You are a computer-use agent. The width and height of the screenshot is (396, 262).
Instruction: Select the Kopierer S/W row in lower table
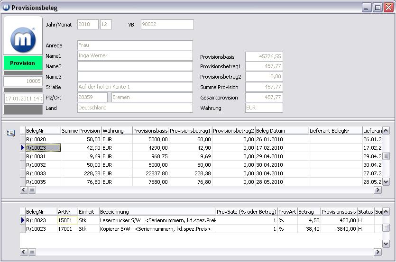pos(157,229)
